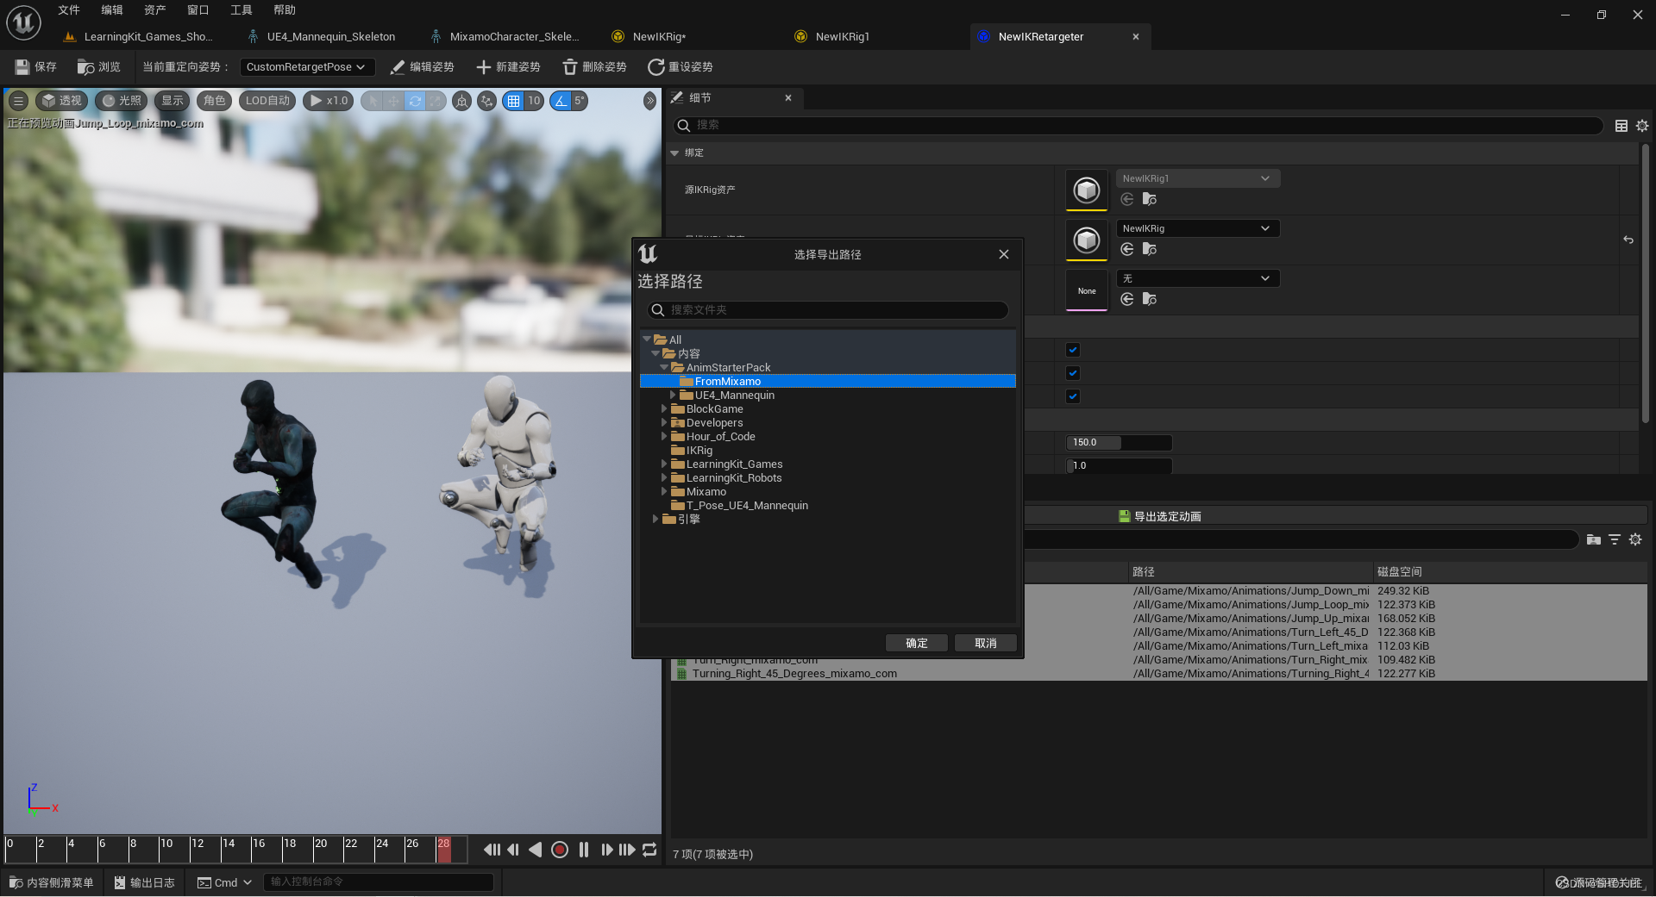Click Edit Pose (编辑姿势) button
This screenshot has height=897, width=1656.
tap(422, 66)
